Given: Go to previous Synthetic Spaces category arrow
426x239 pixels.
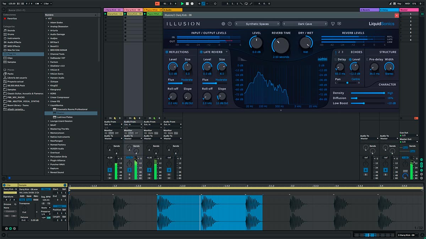Looking at the screenshot, I should [x=237, y=24].
